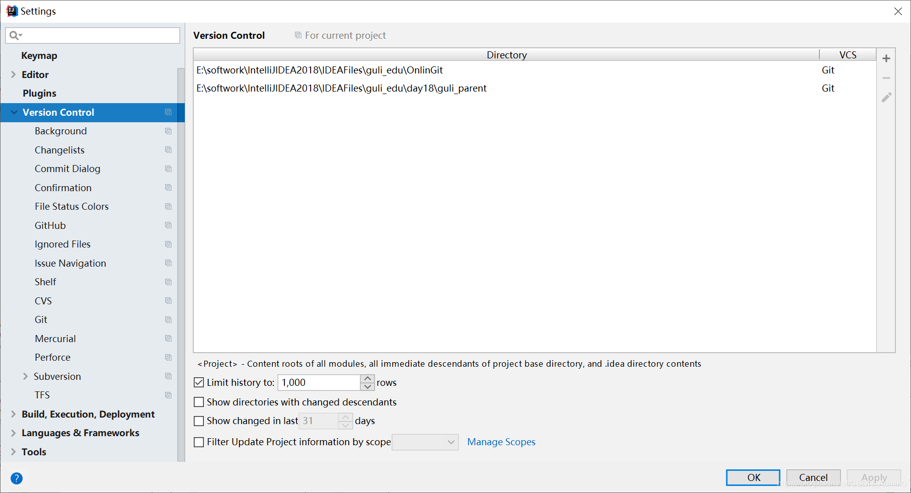Select the GitHub settings page
Viewport: 911px width, 493px height.
[x=50, y=225]
